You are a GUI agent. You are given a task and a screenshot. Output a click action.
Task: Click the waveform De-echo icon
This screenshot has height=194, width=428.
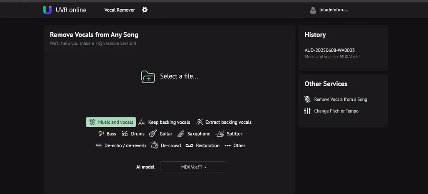point(99,145)
